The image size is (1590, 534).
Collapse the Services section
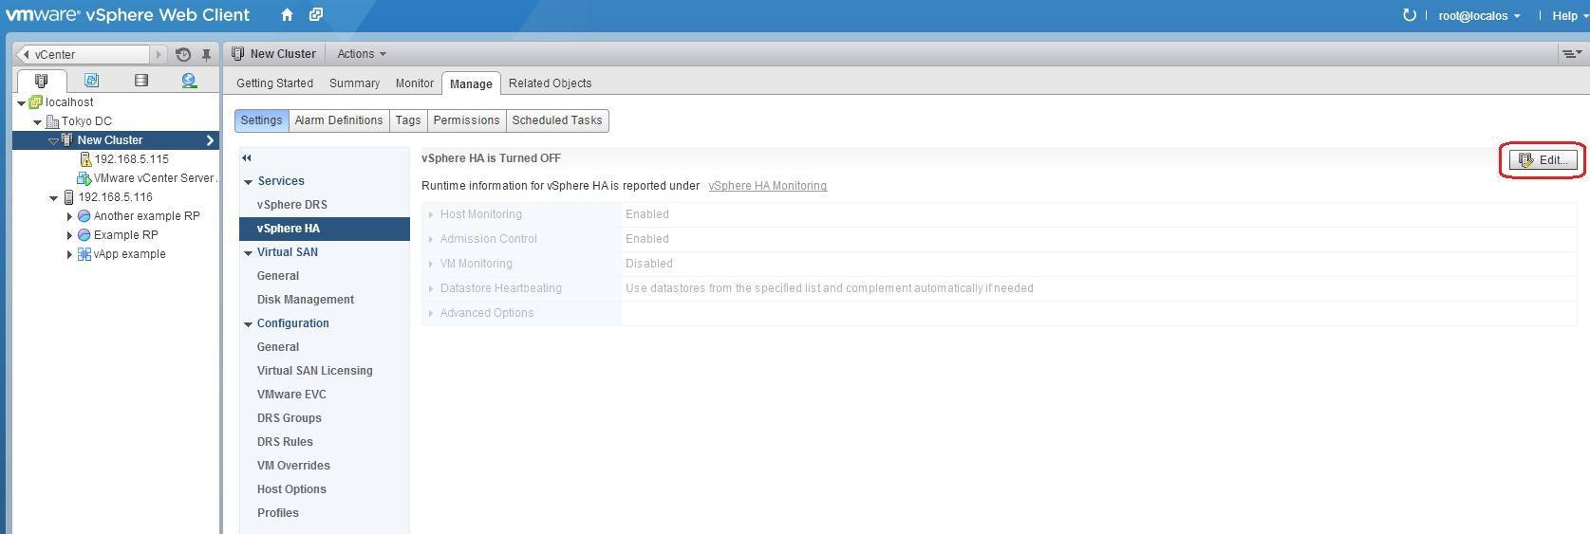249,182
